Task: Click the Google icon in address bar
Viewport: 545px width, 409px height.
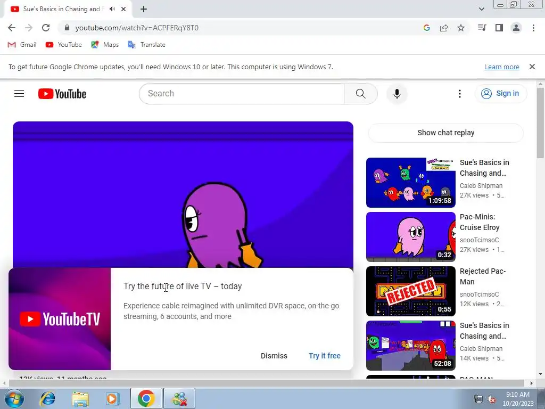Action: coord(426,28)
